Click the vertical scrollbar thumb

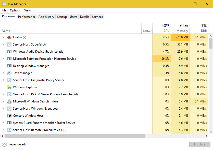[x=210, y=43]
